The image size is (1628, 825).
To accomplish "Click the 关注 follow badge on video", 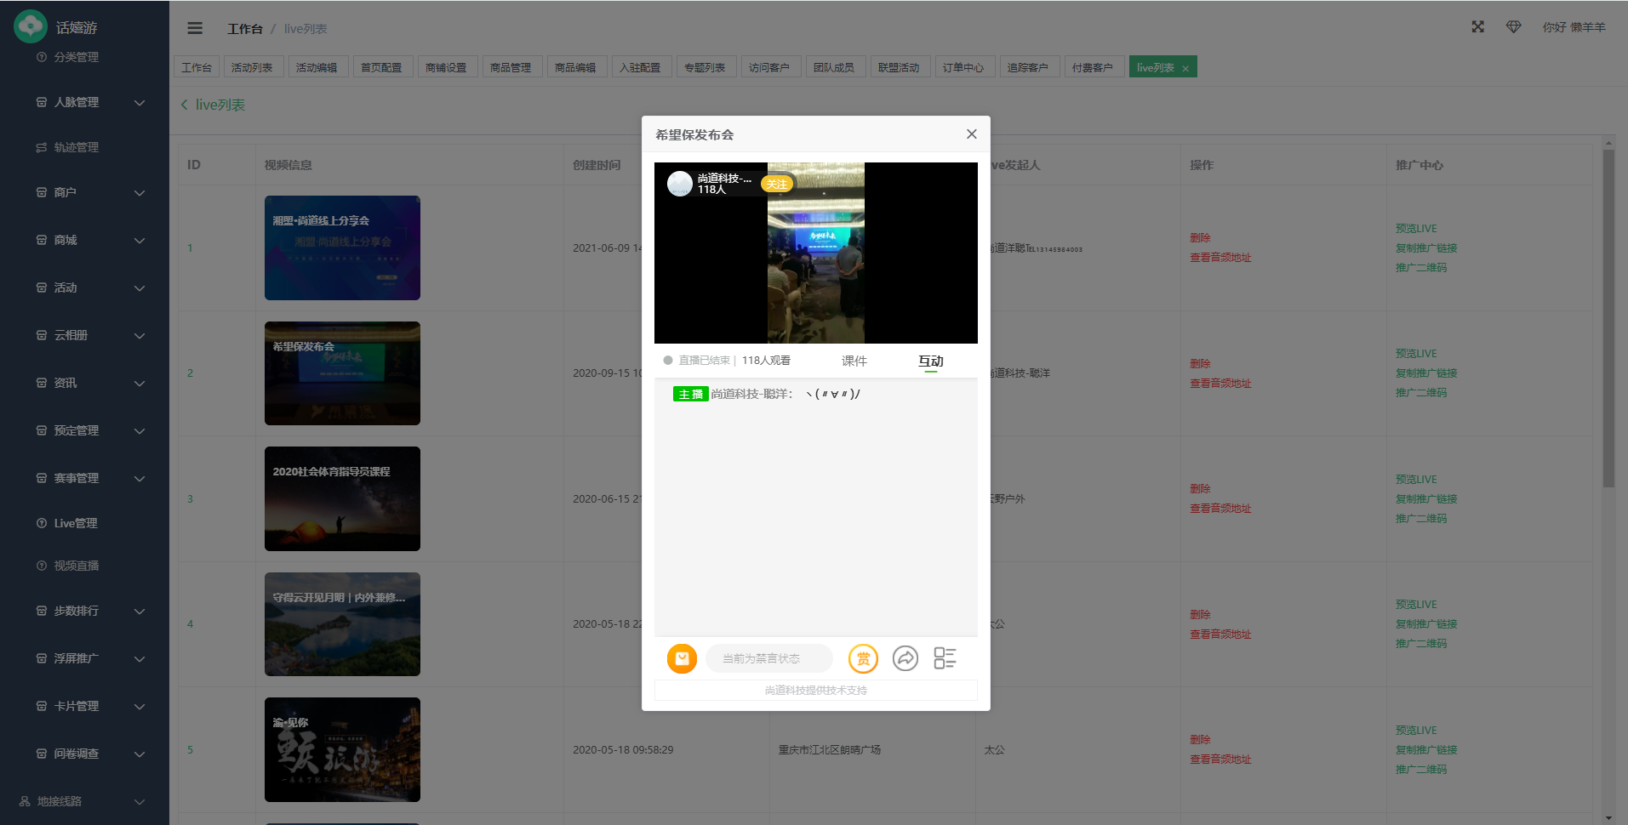I will (777, 184).
